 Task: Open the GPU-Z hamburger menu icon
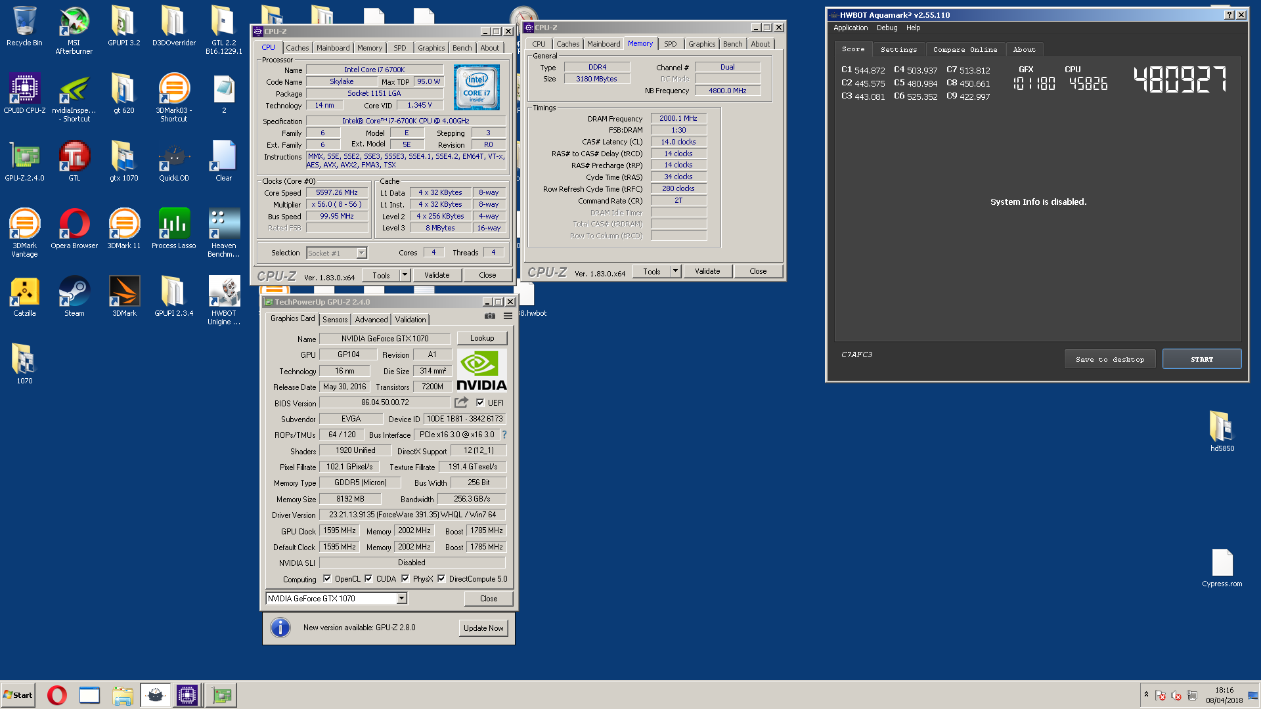point(508,316)
